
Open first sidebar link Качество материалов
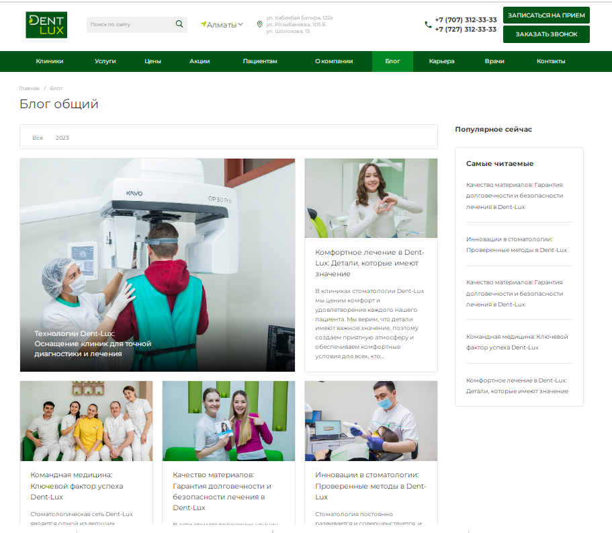(515, 196)
